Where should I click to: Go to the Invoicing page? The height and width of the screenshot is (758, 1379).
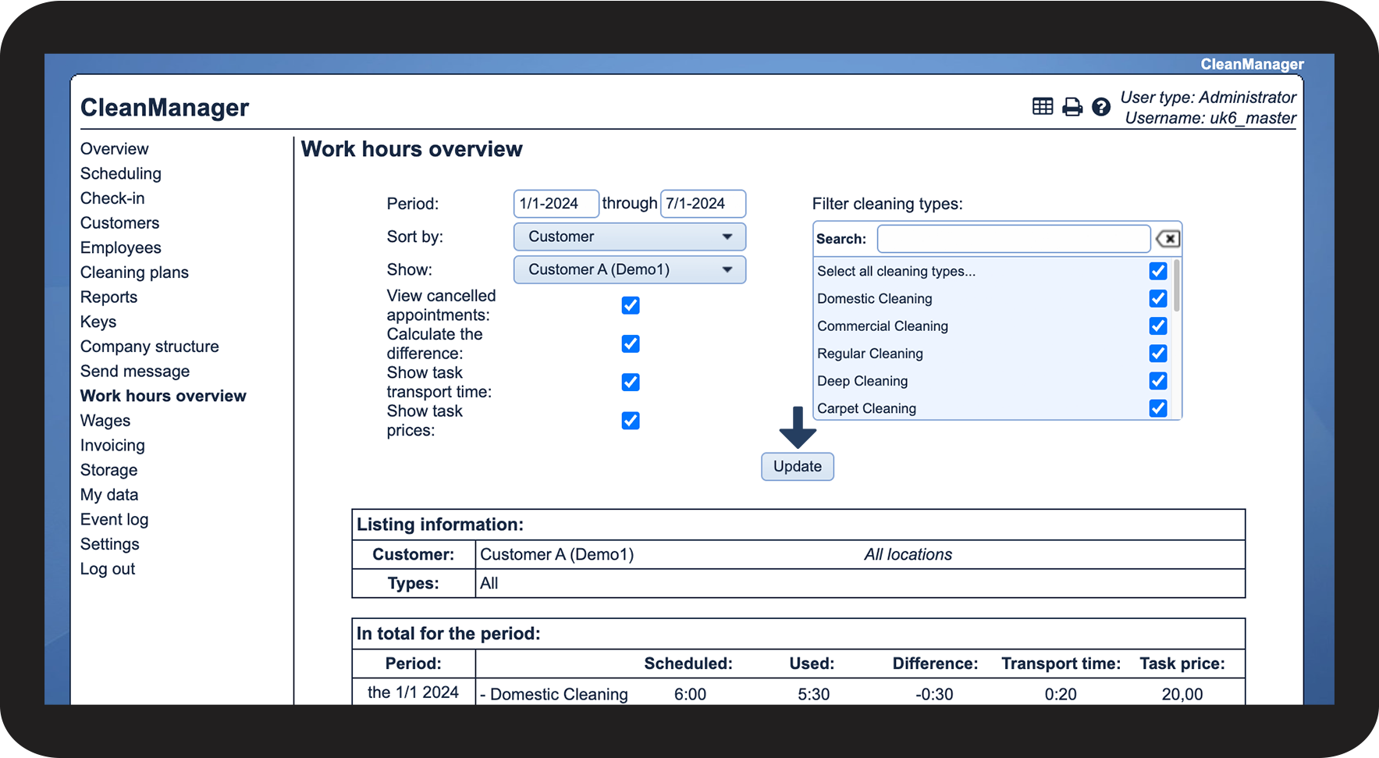point(112,445)
